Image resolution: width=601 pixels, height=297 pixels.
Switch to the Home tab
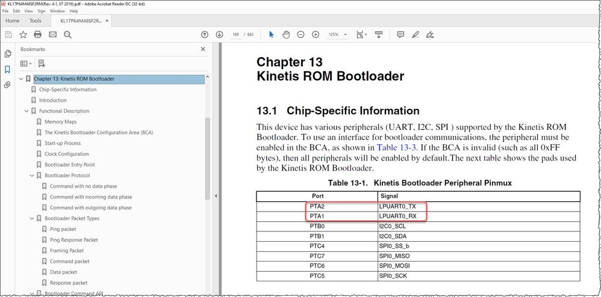[x=13, y=20]
